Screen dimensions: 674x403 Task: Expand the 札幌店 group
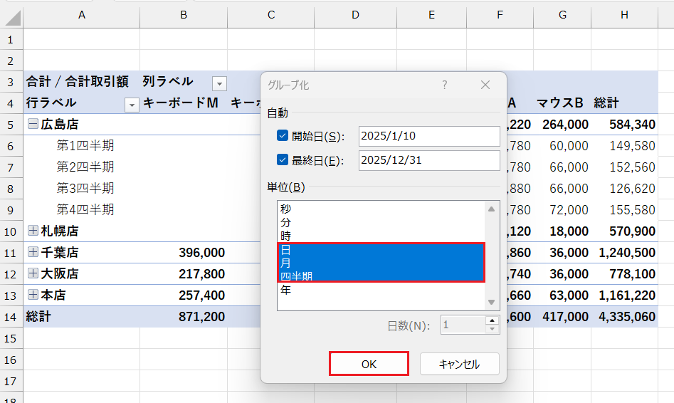pyautogui.click(x=33, y=231)
